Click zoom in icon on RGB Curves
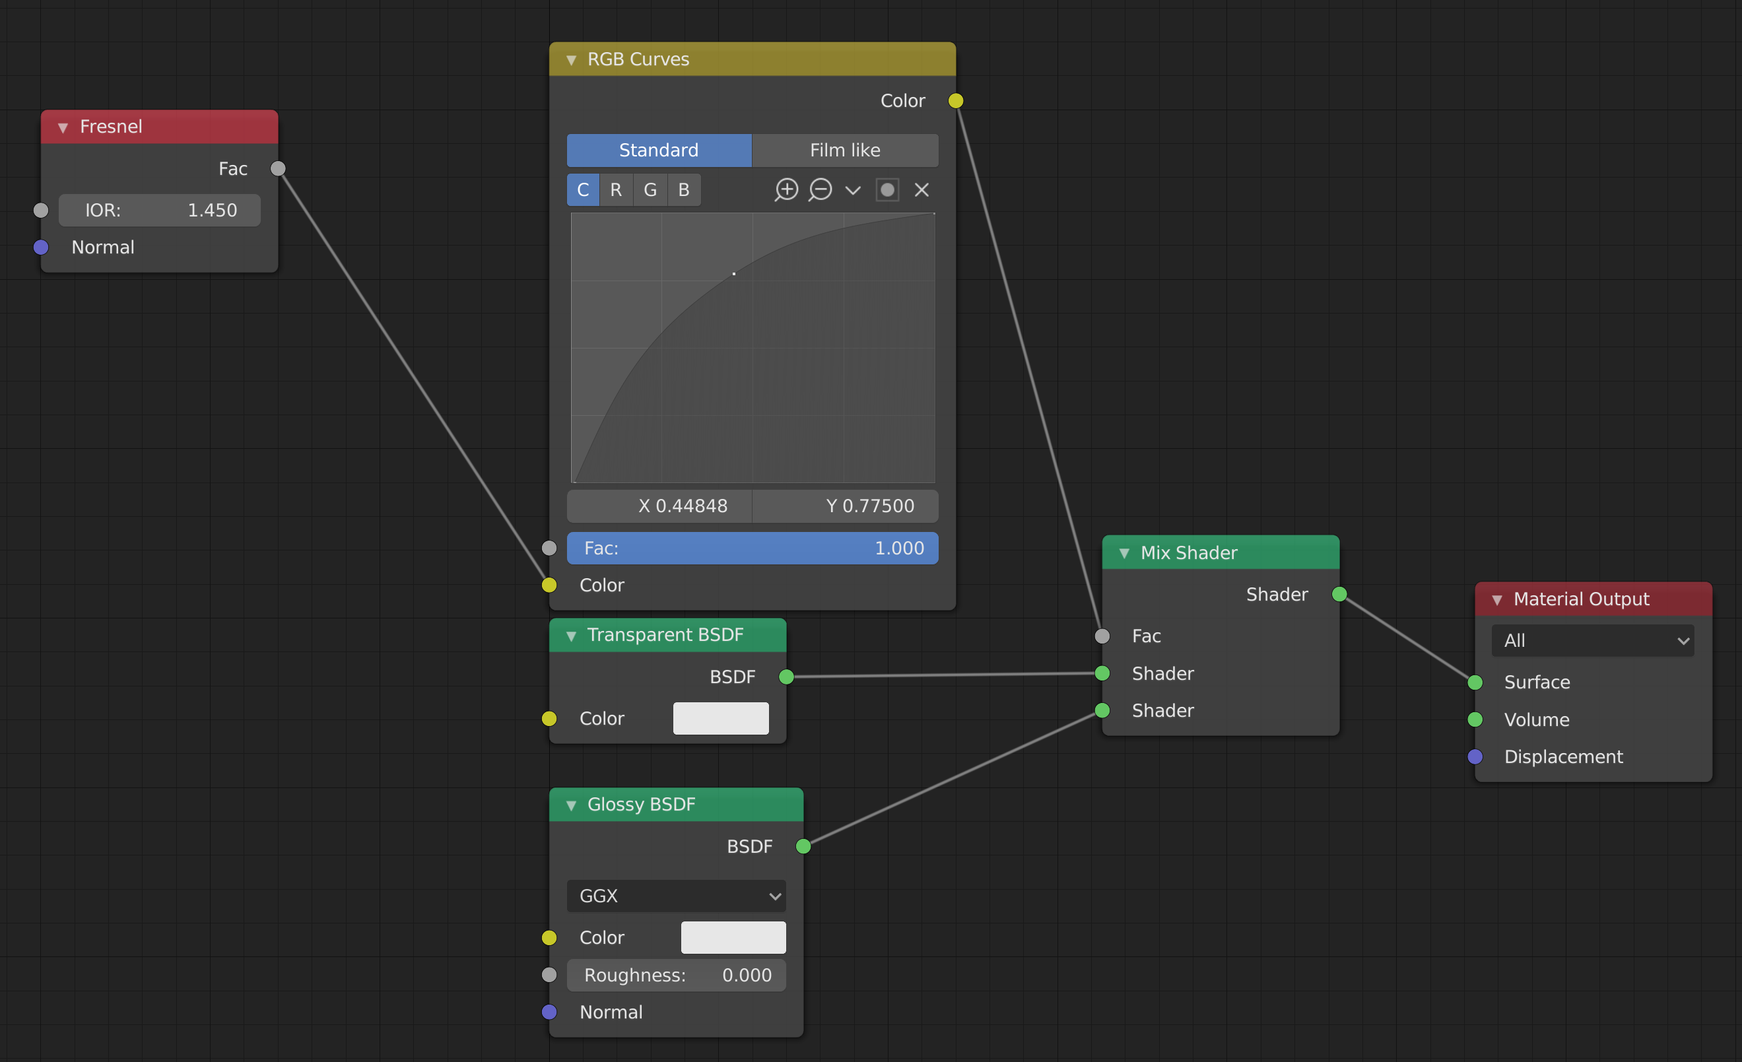 tap(786, 189)
